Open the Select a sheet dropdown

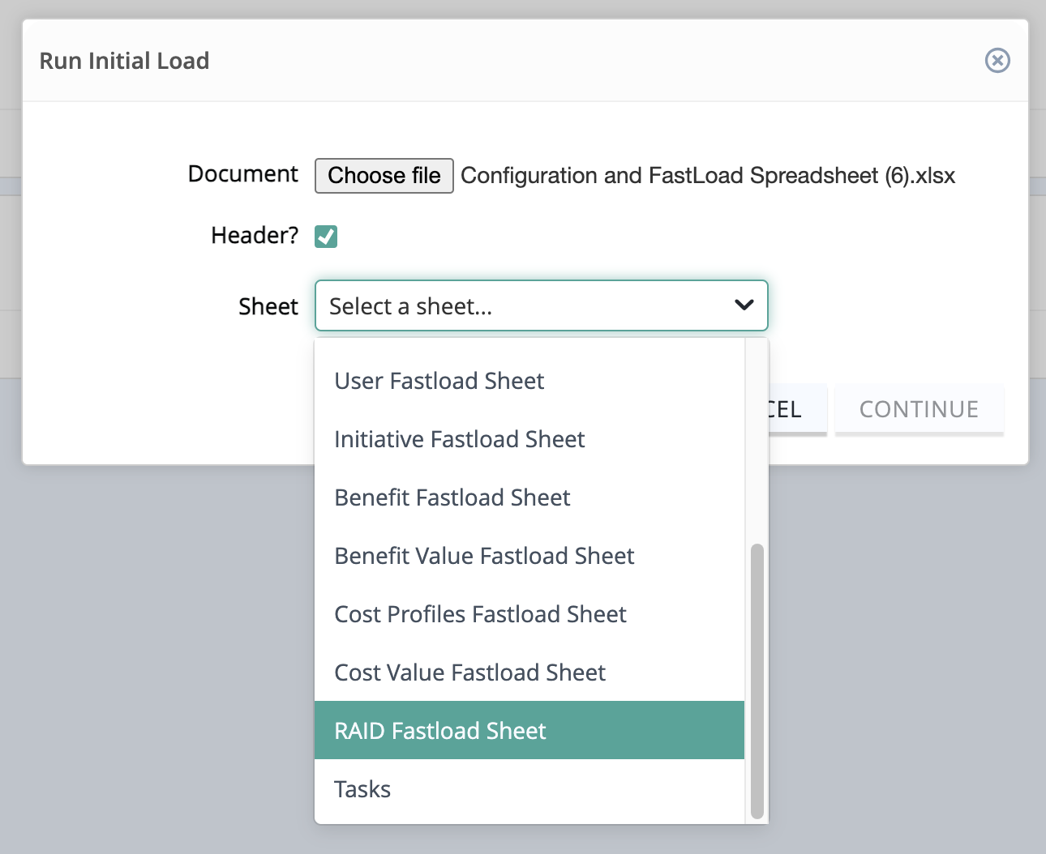coord(541,305)
